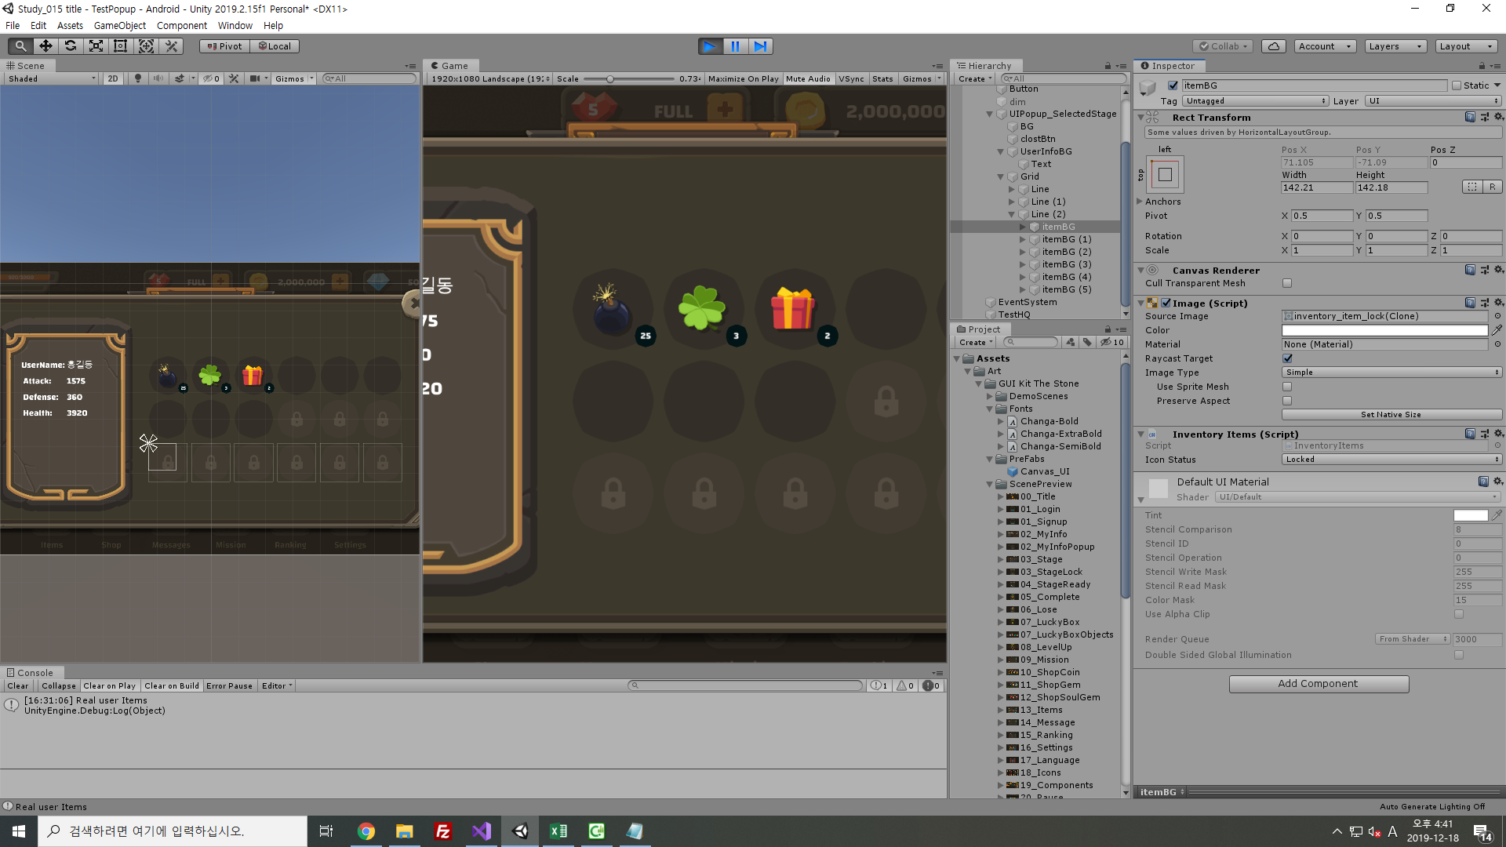
Task: Expand itemBG (3) in the Hierarchy
Action: pos(1023,264)
